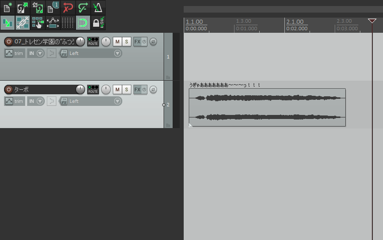Click ruler at 1.1.00 start
Image resolution: width=383 pixels, height=240 pixels.
tap(194, 22)
